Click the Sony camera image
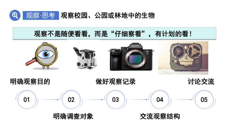Screen dimensions: 229x129 [x=131, y=57]
